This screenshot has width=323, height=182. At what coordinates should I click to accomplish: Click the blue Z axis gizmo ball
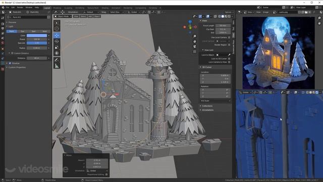190,21
